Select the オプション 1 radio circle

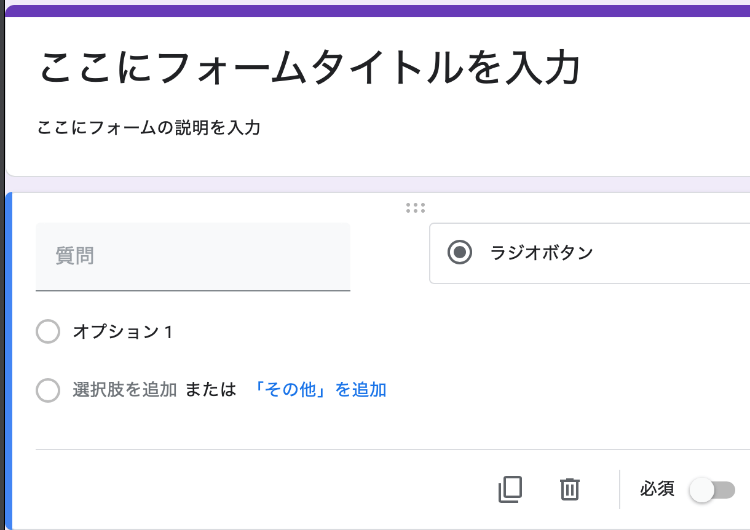point(48,332)
